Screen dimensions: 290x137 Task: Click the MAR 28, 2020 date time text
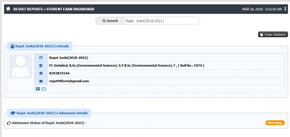click(x=262, y=9)
